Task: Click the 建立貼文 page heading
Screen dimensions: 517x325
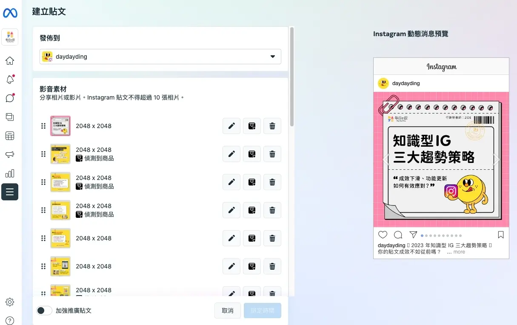Action: (x=49, y=11)
